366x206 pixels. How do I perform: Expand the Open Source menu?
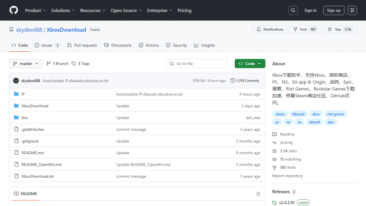point(126,10)
